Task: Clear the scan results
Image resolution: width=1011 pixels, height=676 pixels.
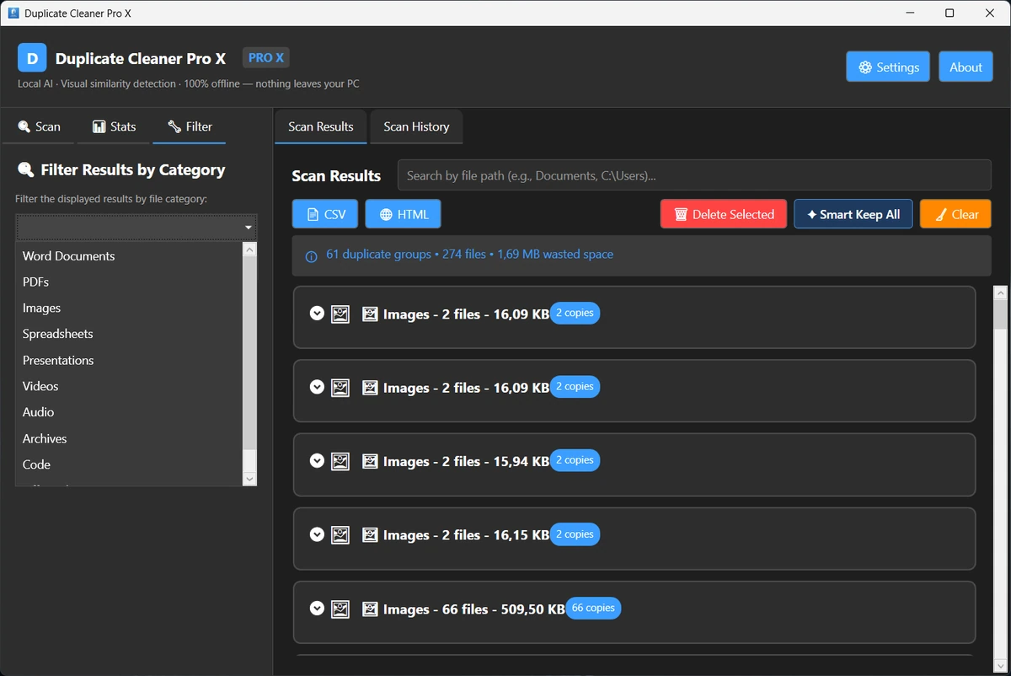Action: (955, 214)
